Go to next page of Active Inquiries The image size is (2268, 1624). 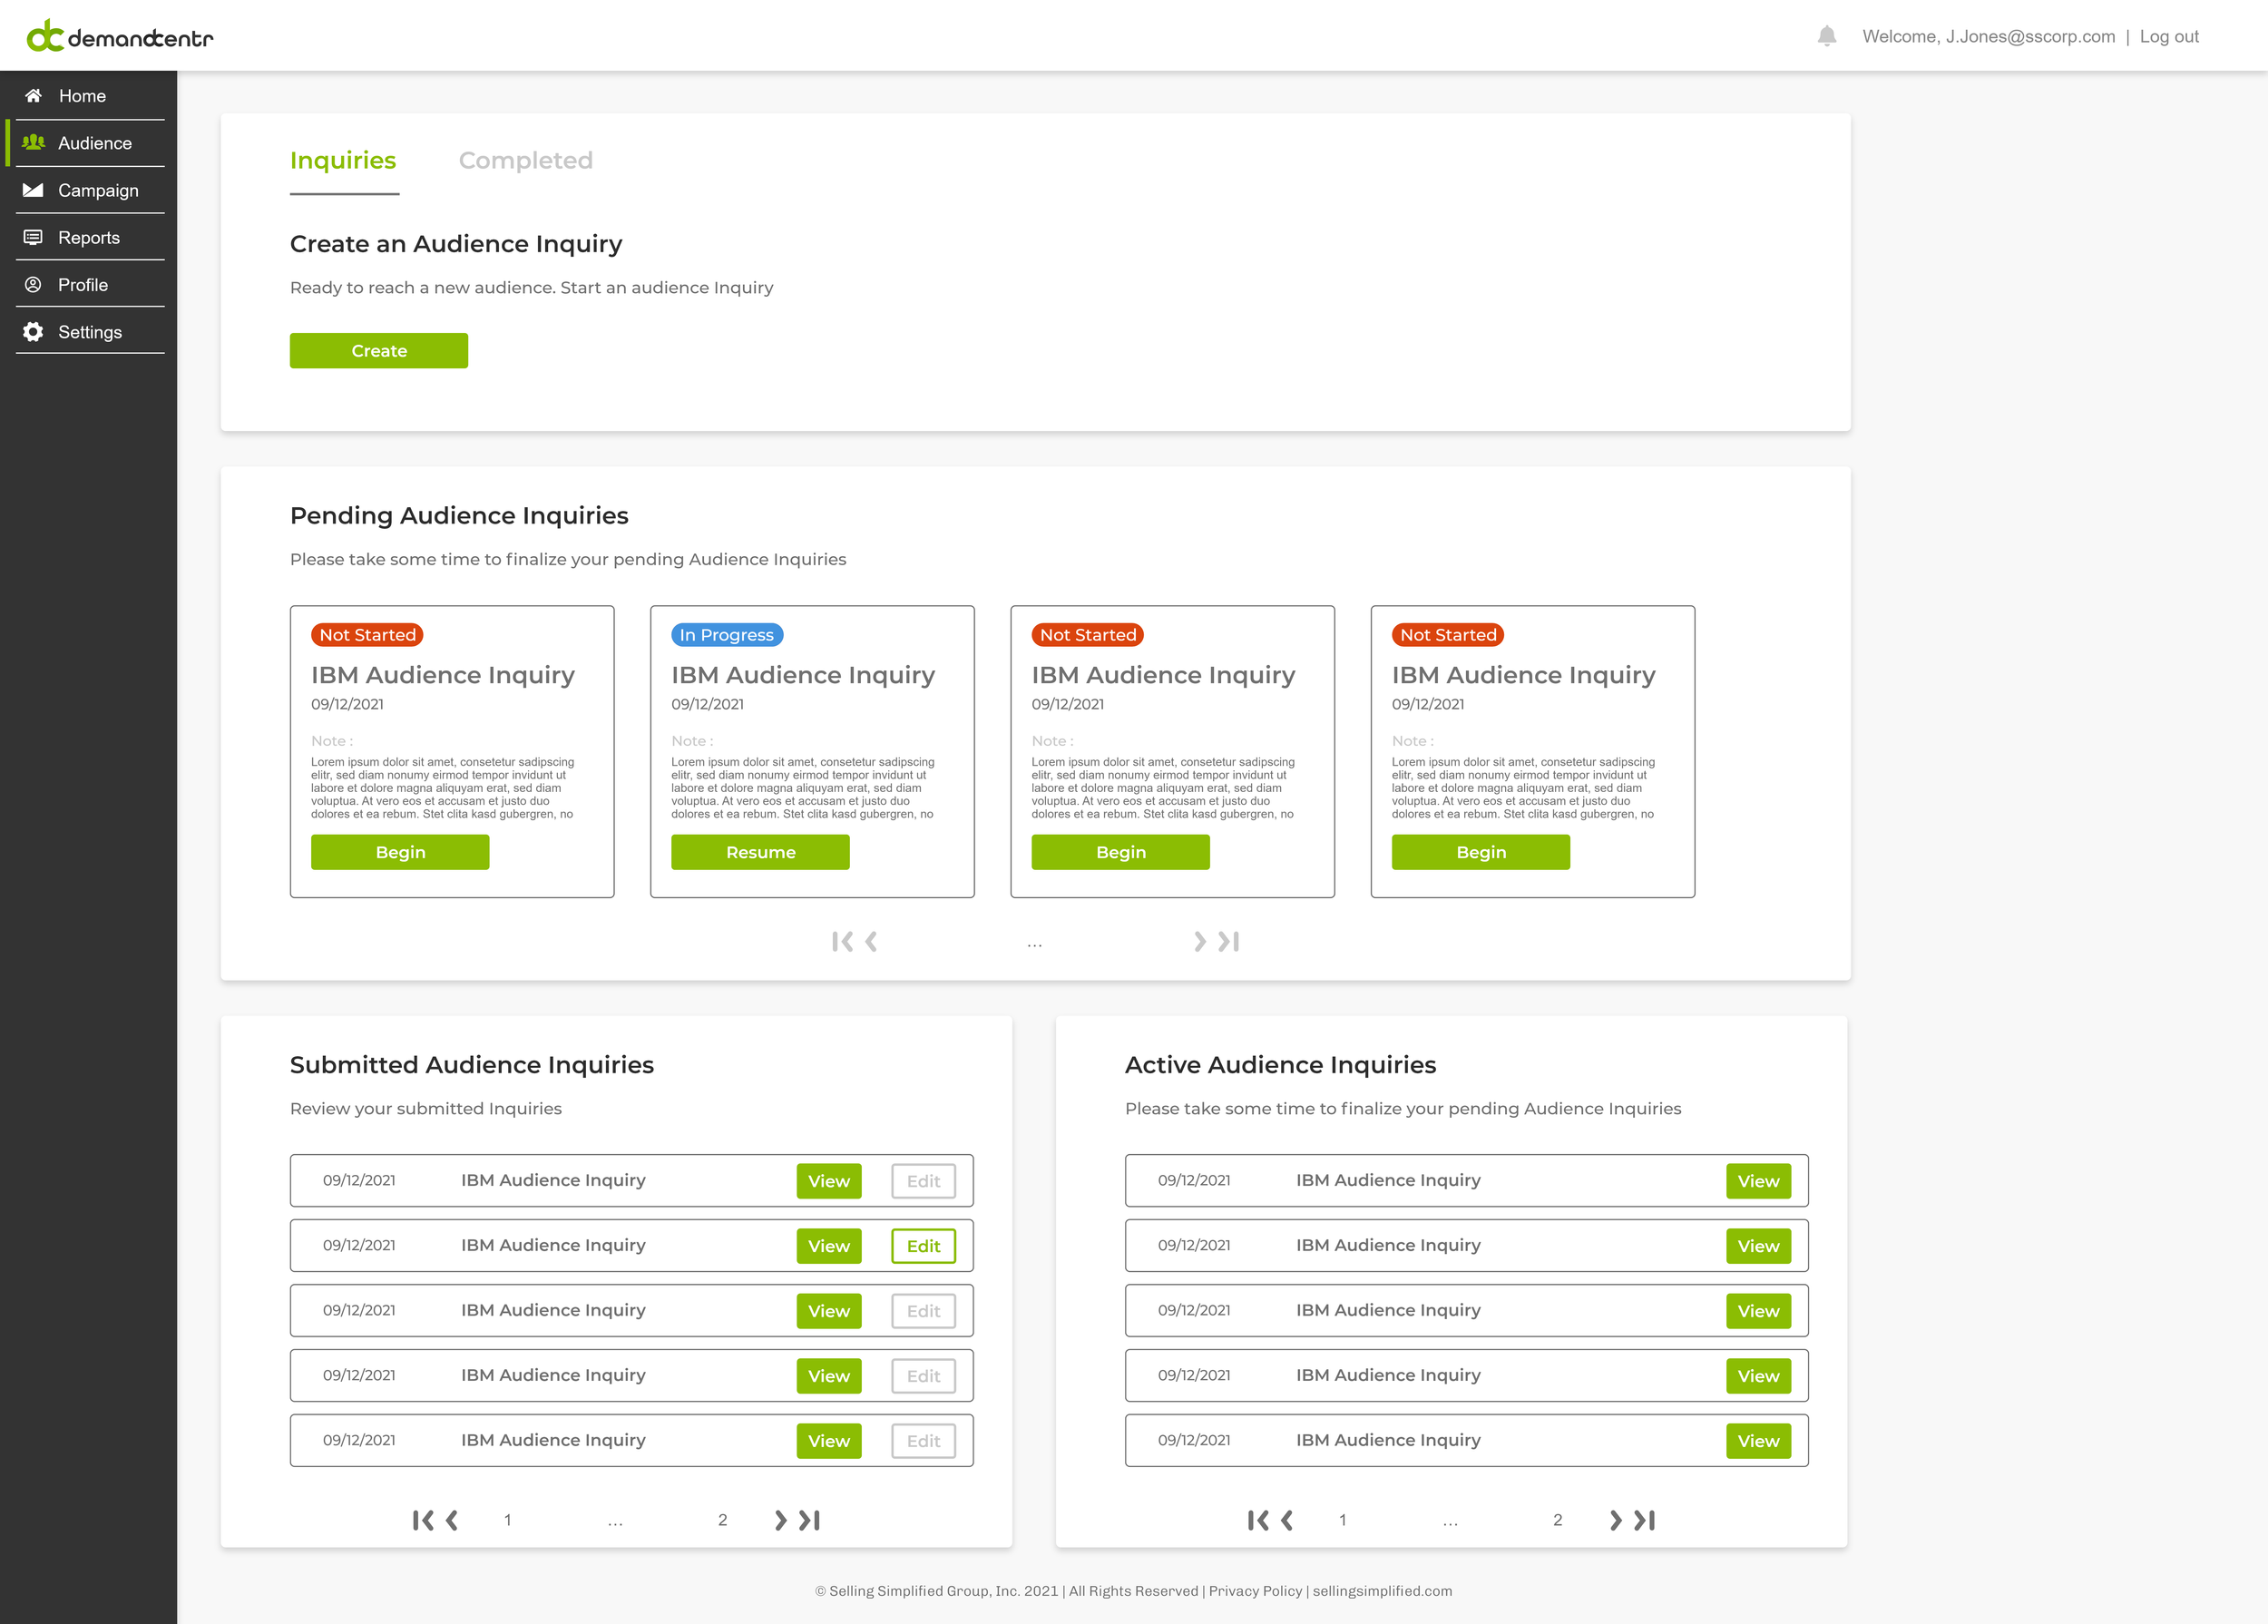click(x=1615, y=1520)
